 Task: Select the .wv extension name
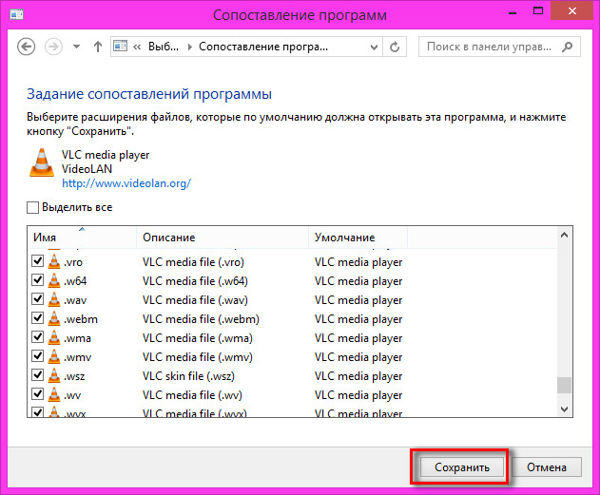[72, 395]
